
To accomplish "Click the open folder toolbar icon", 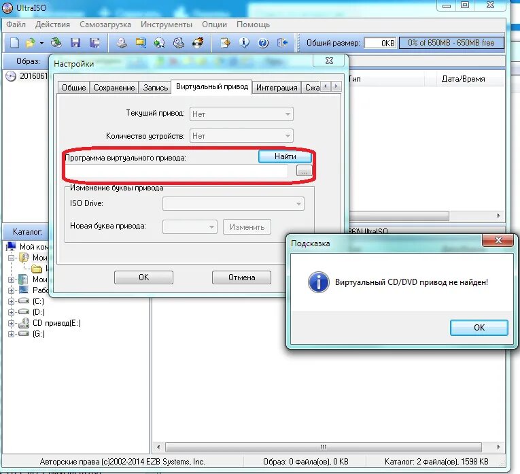I will [31, 43].
